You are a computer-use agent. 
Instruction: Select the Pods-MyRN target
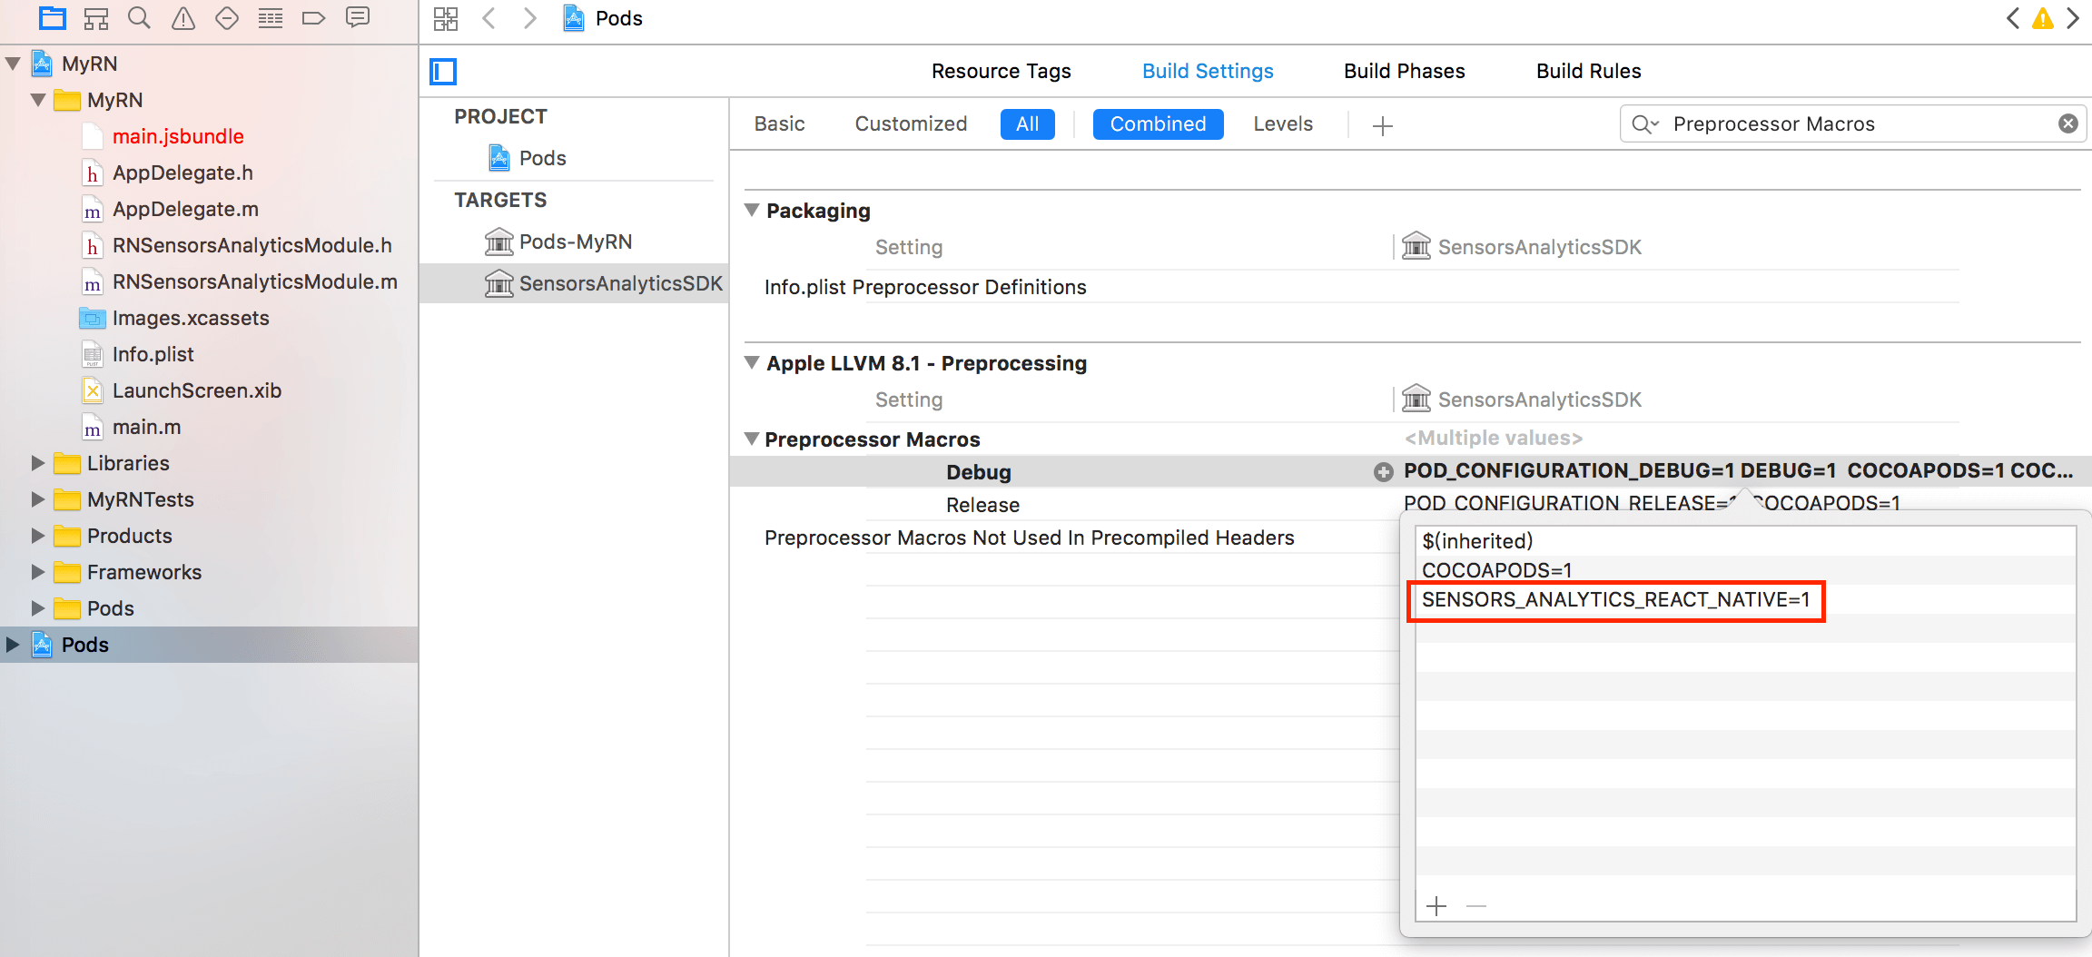pos(576,242)
